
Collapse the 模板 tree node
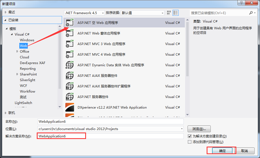coord(7,29)
